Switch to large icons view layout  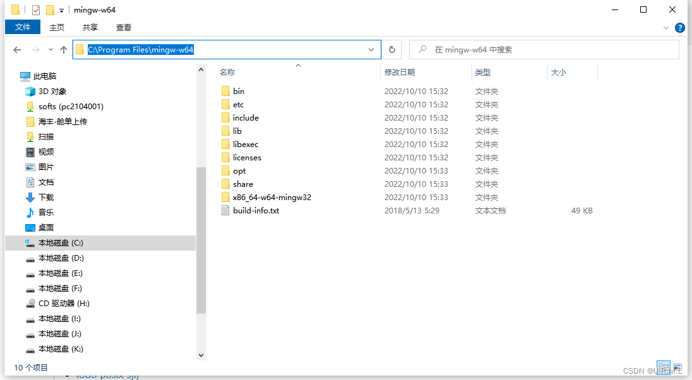click(677, 367)
